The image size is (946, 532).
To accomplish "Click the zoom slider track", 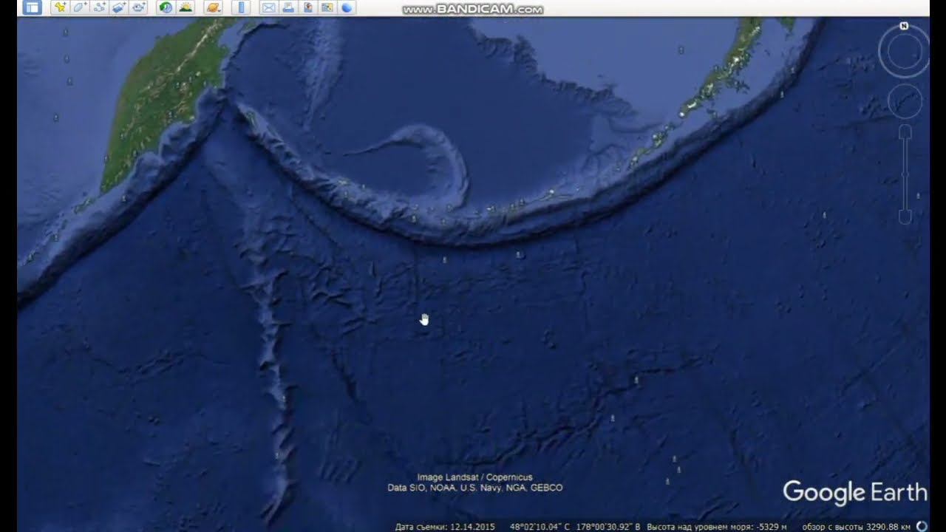I will [x=905, y=174].
